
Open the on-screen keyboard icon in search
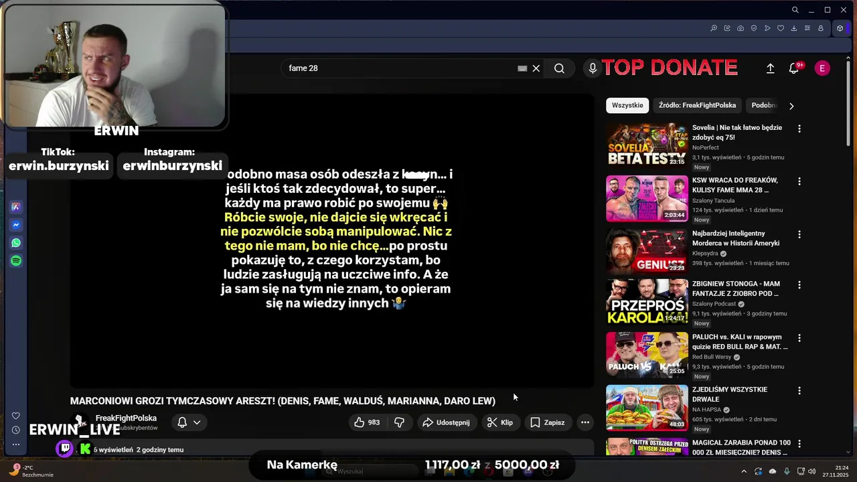click(522, 68)
